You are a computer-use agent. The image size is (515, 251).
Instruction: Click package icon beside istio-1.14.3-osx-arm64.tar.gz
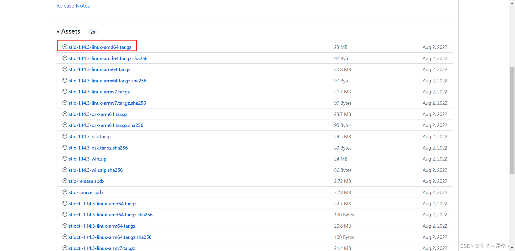coord(65,114)
